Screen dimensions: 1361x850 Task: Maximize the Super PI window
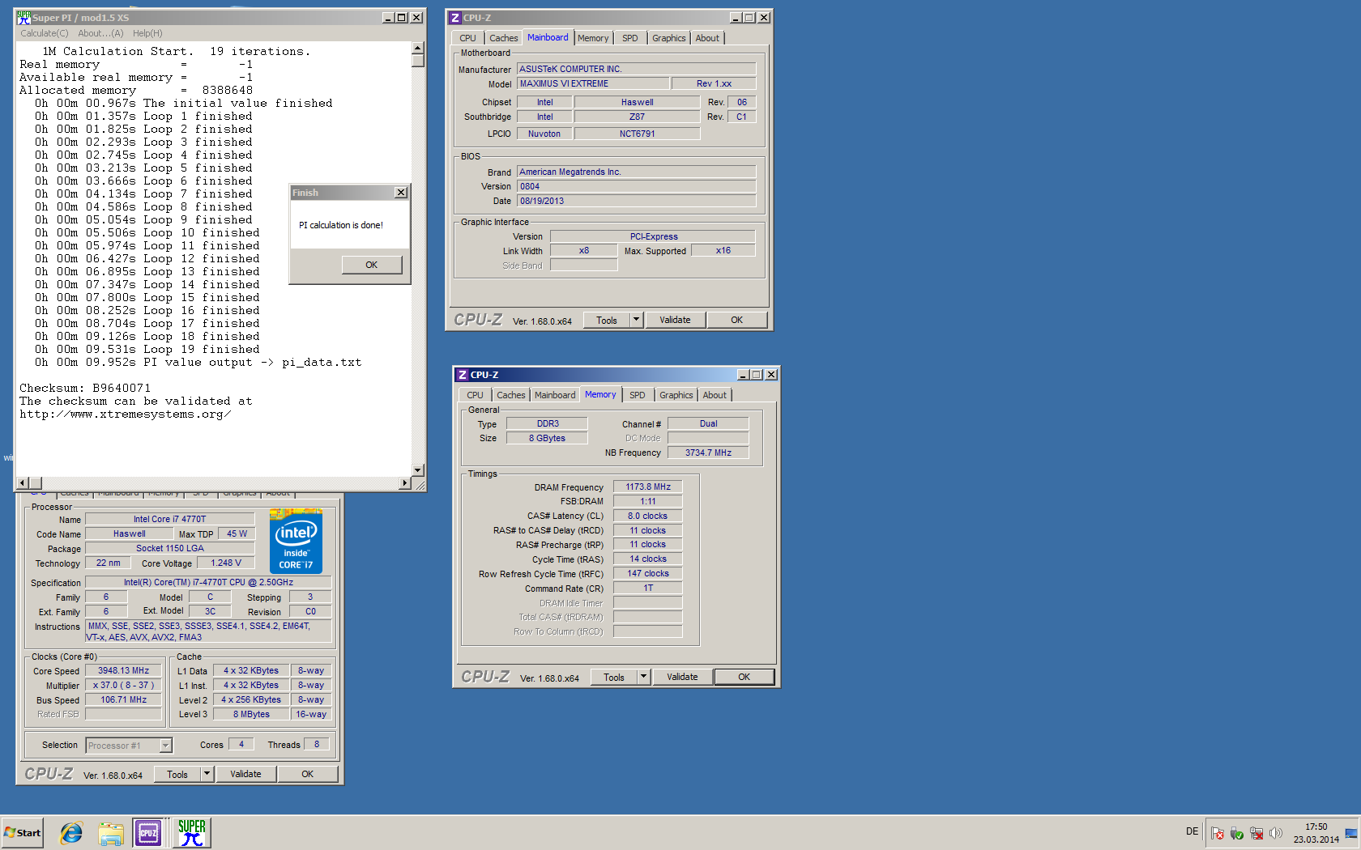click(x=402, y=18)
